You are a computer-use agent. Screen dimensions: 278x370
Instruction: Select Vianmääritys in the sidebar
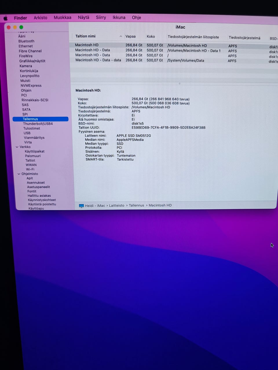(34, 138)
